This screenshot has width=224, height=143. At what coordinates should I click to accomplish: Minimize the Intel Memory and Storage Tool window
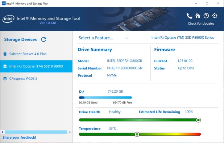tap(196, 3)
